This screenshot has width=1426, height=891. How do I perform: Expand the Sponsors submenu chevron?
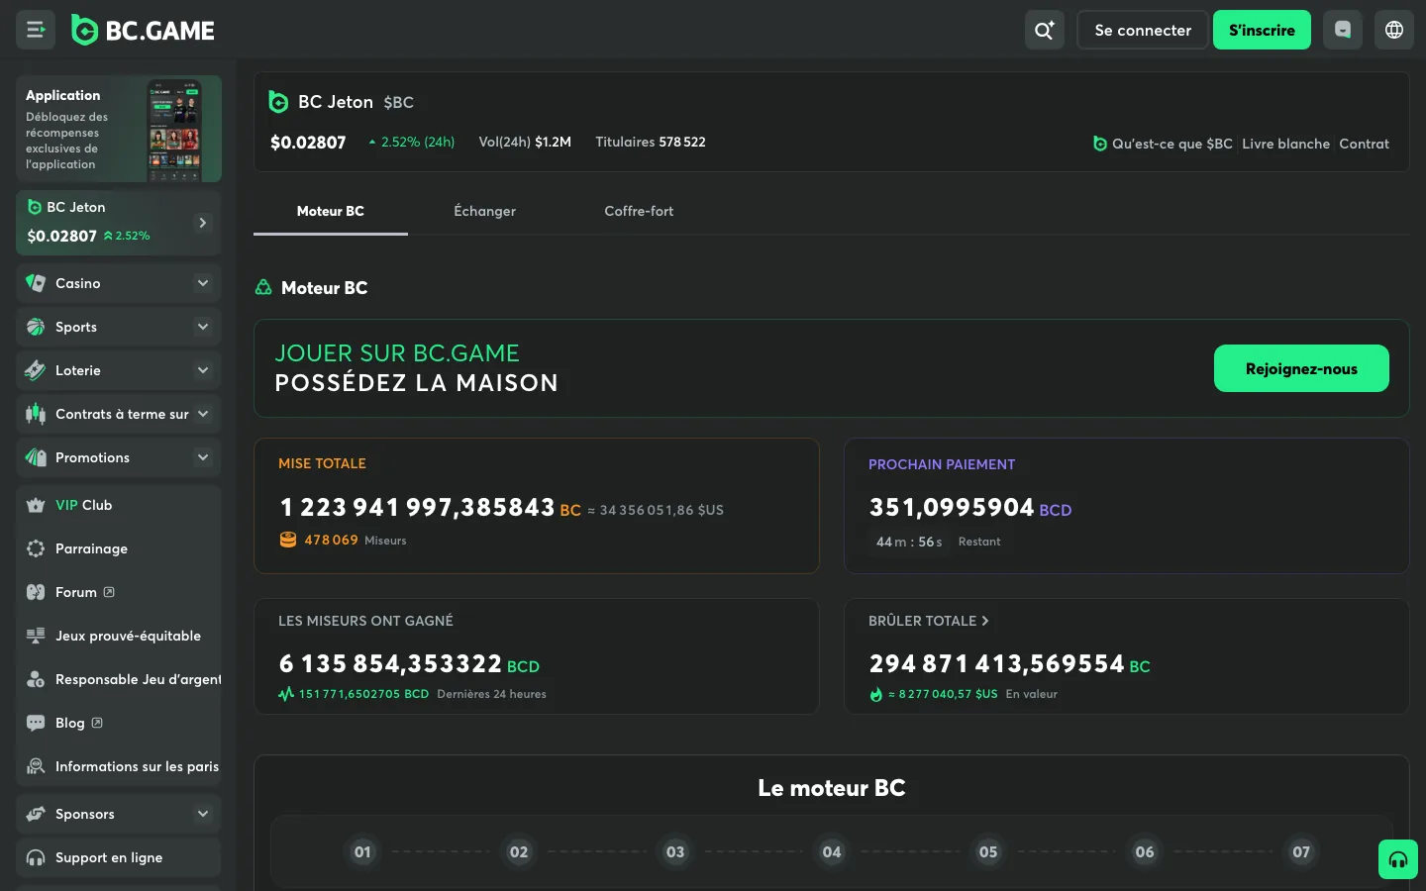tap(203, 814)
